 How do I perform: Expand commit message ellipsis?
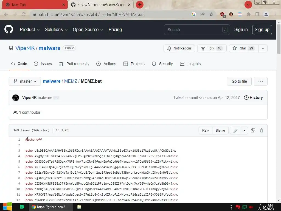pos(56,98)
